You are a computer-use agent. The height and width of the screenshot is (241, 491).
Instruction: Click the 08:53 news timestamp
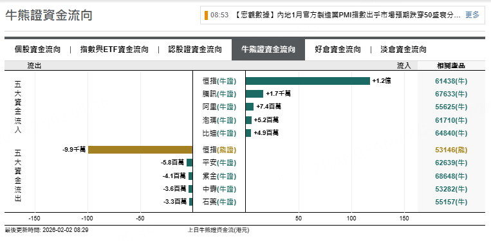pyautogui.click(x=219, y=15)
